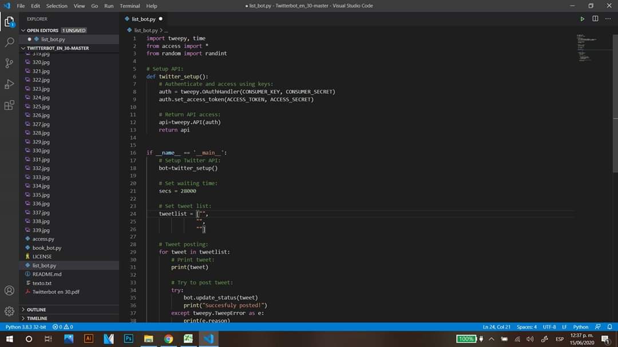The image size is (618, 347).
Task: Open volume control in system tray
Action: (x=530, y=339)
